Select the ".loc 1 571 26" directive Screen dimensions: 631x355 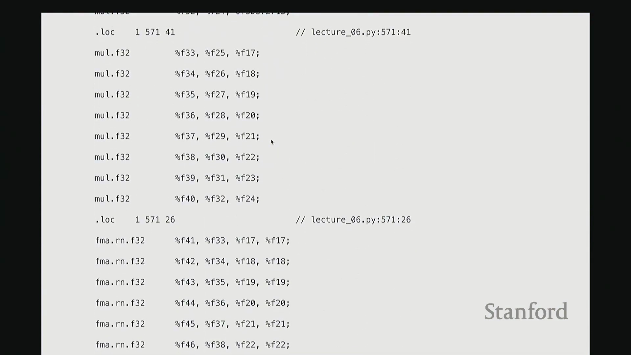pos(135,220)
